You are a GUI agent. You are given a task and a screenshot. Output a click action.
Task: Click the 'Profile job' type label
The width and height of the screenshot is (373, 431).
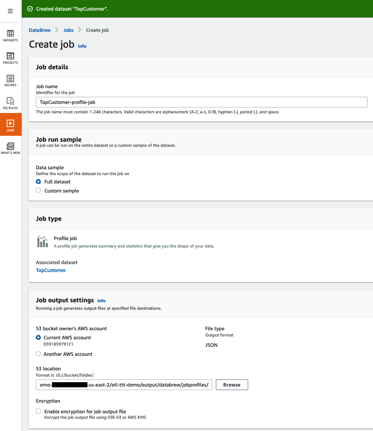point(65,238)
